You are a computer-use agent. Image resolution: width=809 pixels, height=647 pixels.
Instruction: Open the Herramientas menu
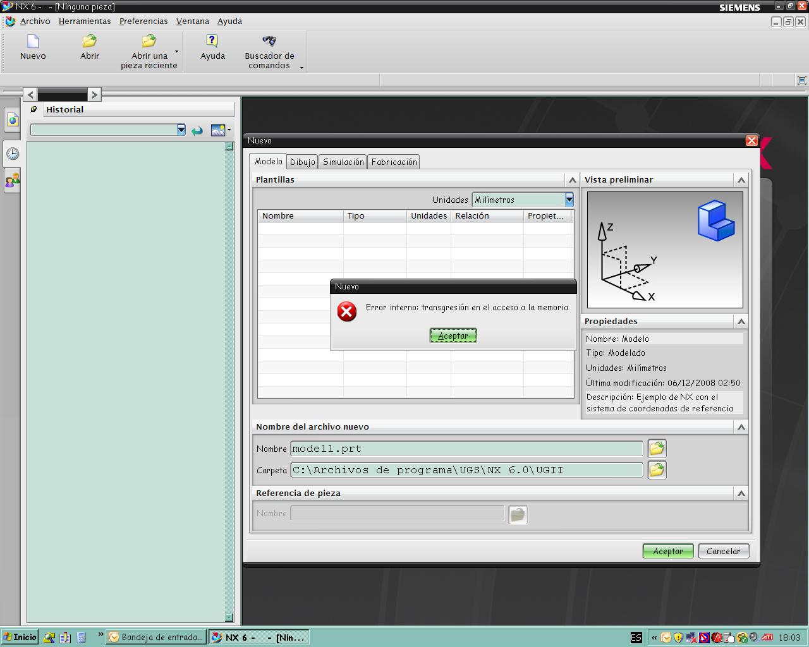pos(85,21)
